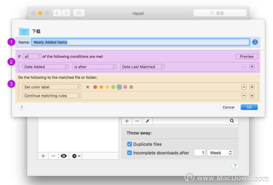Select the gray color label

point(131,87)
